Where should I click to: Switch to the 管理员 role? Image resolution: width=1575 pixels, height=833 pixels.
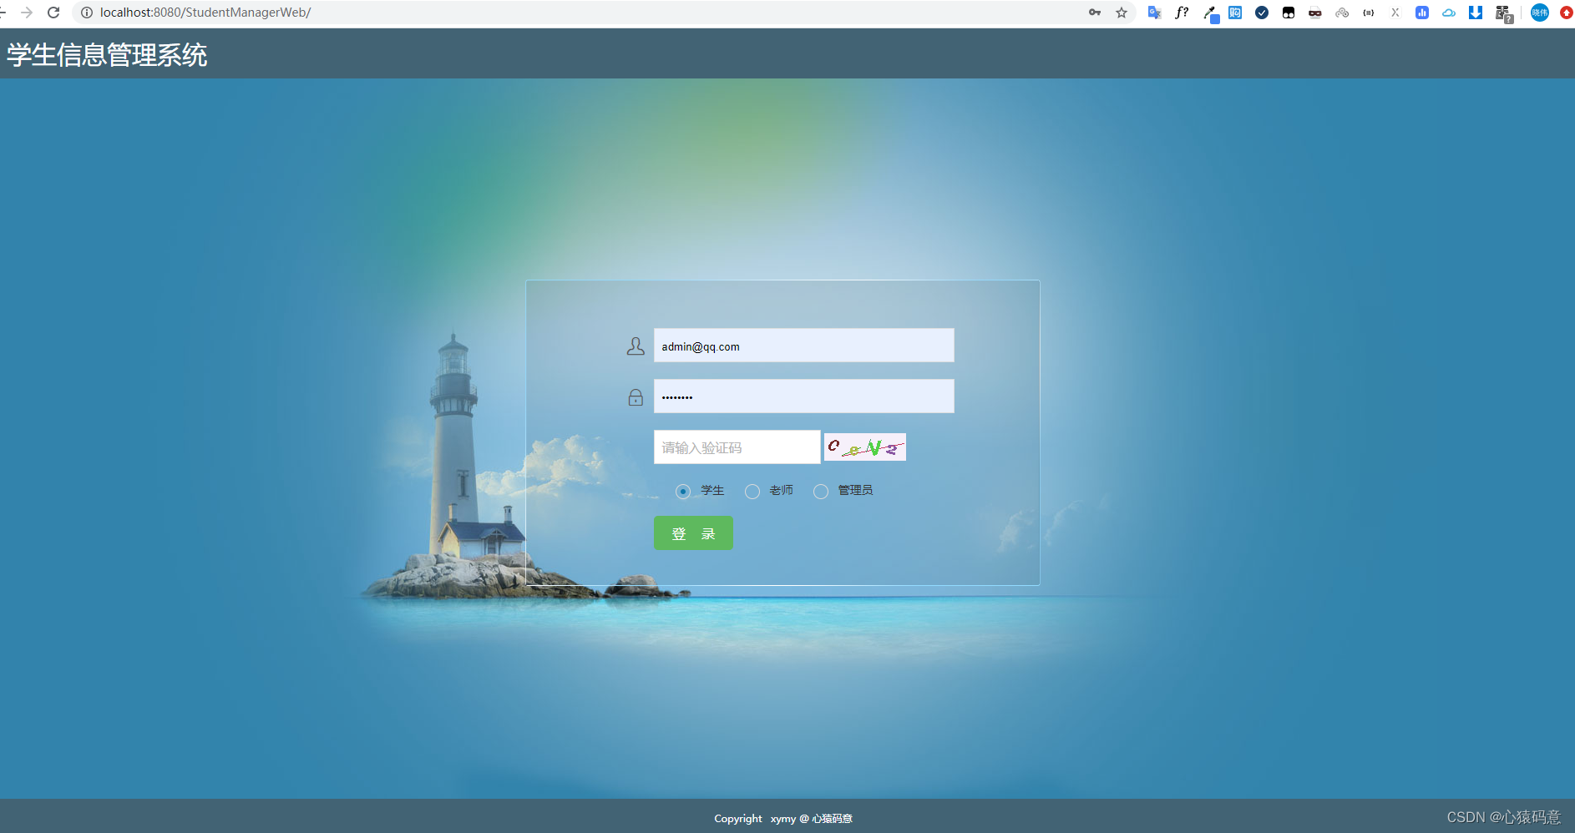click(820, 492)
